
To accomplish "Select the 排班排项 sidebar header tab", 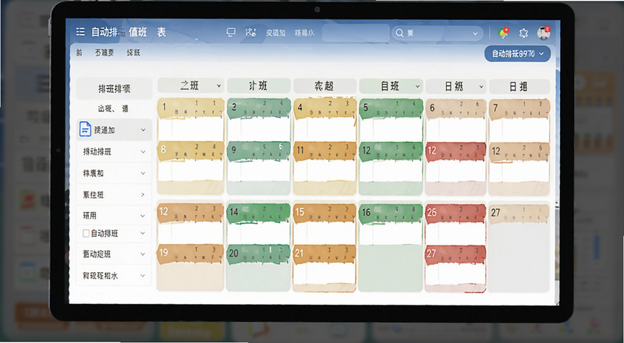I will [x=114, y=88].
